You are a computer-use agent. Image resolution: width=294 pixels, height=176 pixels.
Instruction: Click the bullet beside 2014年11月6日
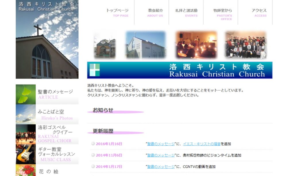(93, 155)
